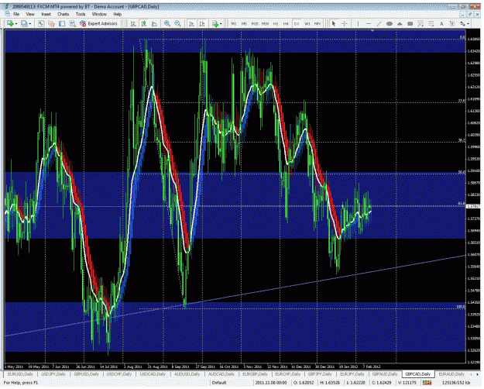Click the chart tabs scroll-right arrow
The height and width of the screenshot is (389, 484).
[x=479, y=374]
